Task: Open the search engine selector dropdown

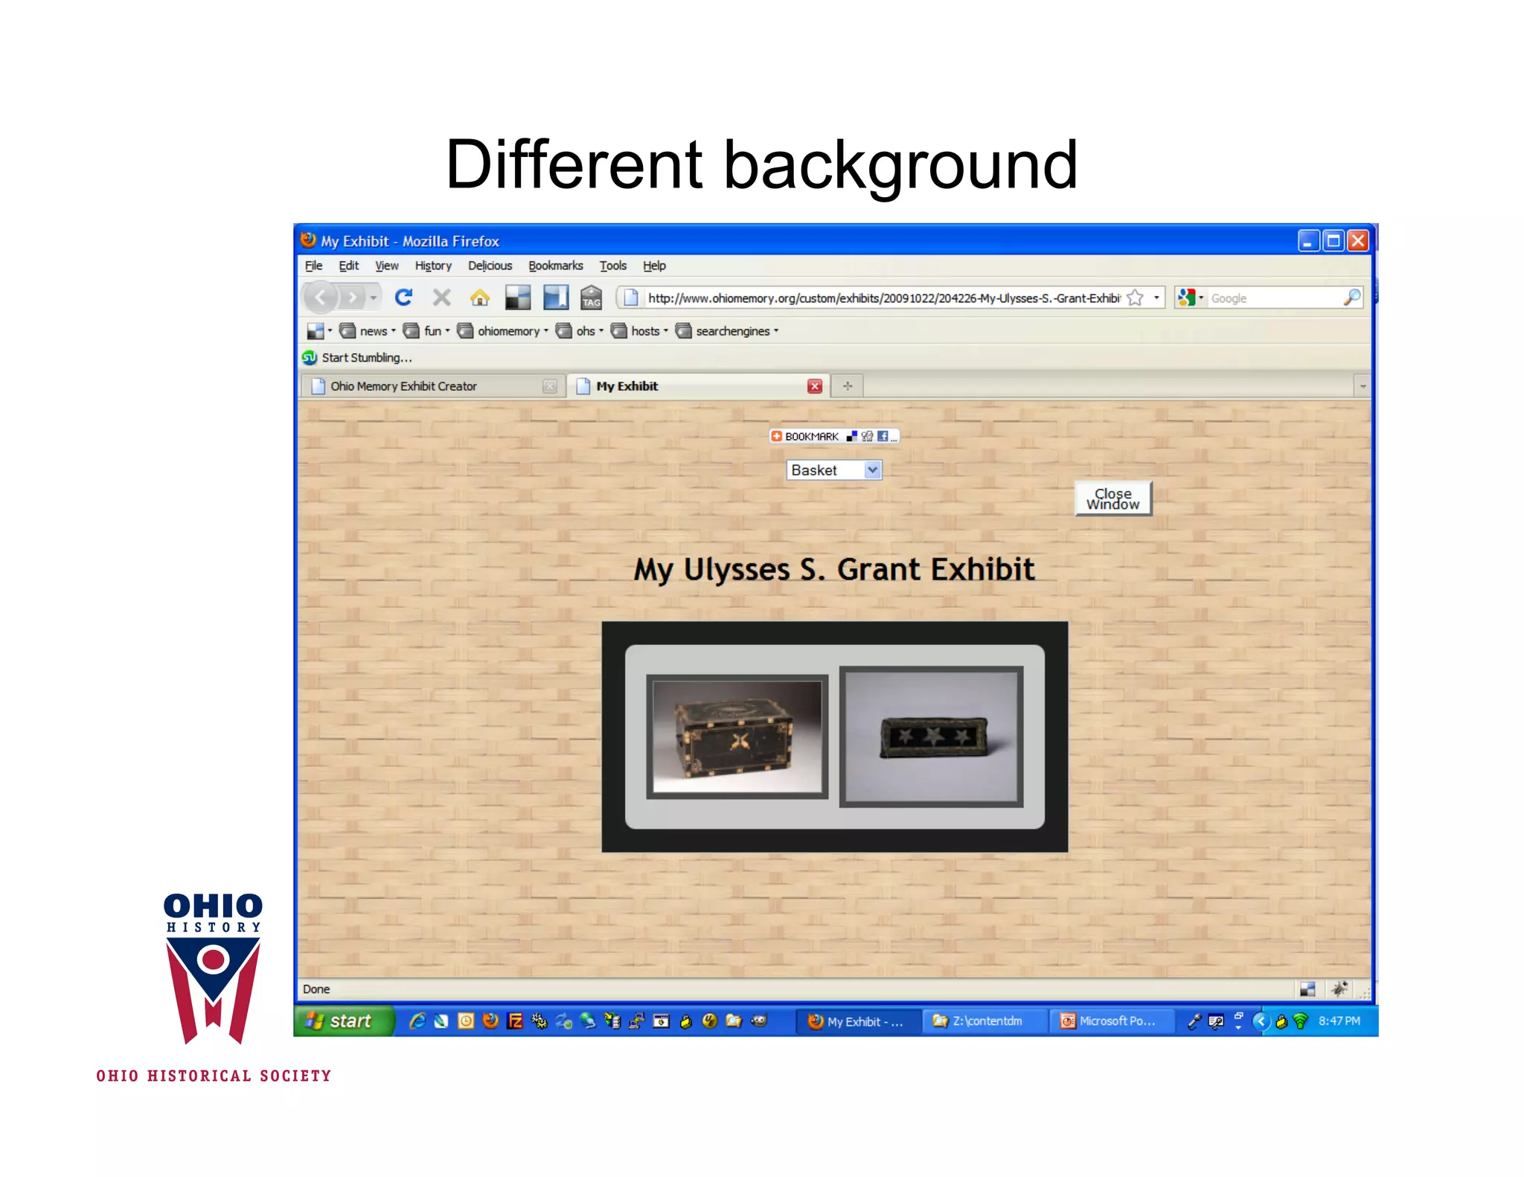Action: pyautogui.click(x=1191, y=298)
